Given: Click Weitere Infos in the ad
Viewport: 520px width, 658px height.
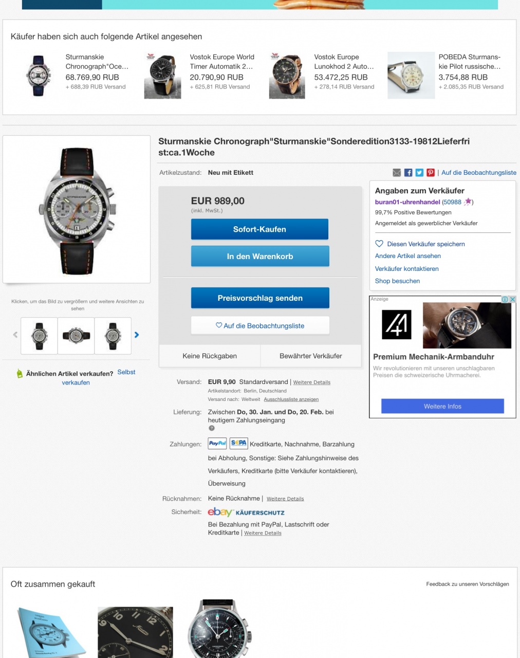Looking at the screenshot, I should point(442,406).
